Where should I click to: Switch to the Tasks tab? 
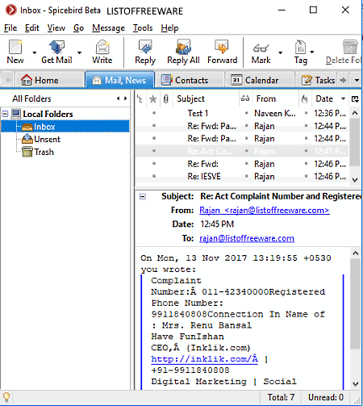317,80
